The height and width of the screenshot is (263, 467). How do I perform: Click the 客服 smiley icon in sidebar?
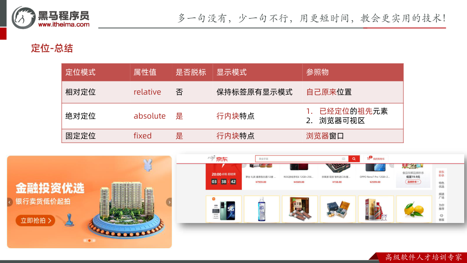point(441,216)
